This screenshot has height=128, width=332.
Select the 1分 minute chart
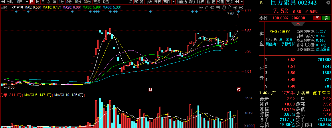(x=61, y=2)
